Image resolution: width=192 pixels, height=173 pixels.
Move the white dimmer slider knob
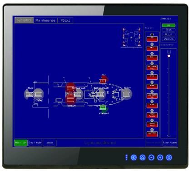[169, 56]
